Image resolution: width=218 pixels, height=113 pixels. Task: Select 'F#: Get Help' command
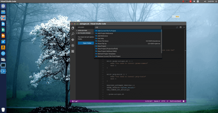point(128,39)
